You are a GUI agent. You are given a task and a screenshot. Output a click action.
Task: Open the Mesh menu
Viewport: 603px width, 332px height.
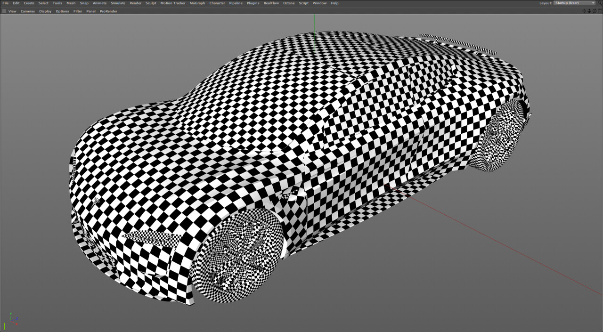tap(71, 3)
